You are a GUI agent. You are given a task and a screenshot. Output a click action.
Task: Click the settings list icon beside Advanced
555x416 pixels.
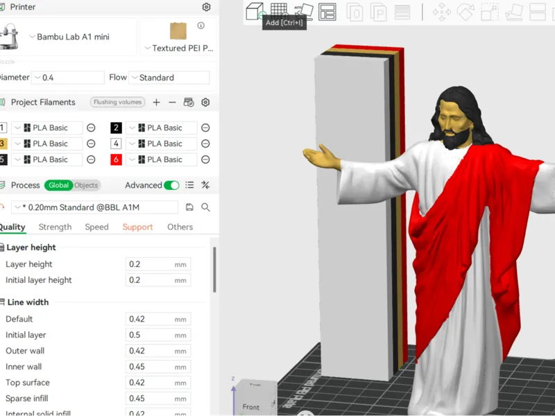pyautogui.click(x=189, y=185)
